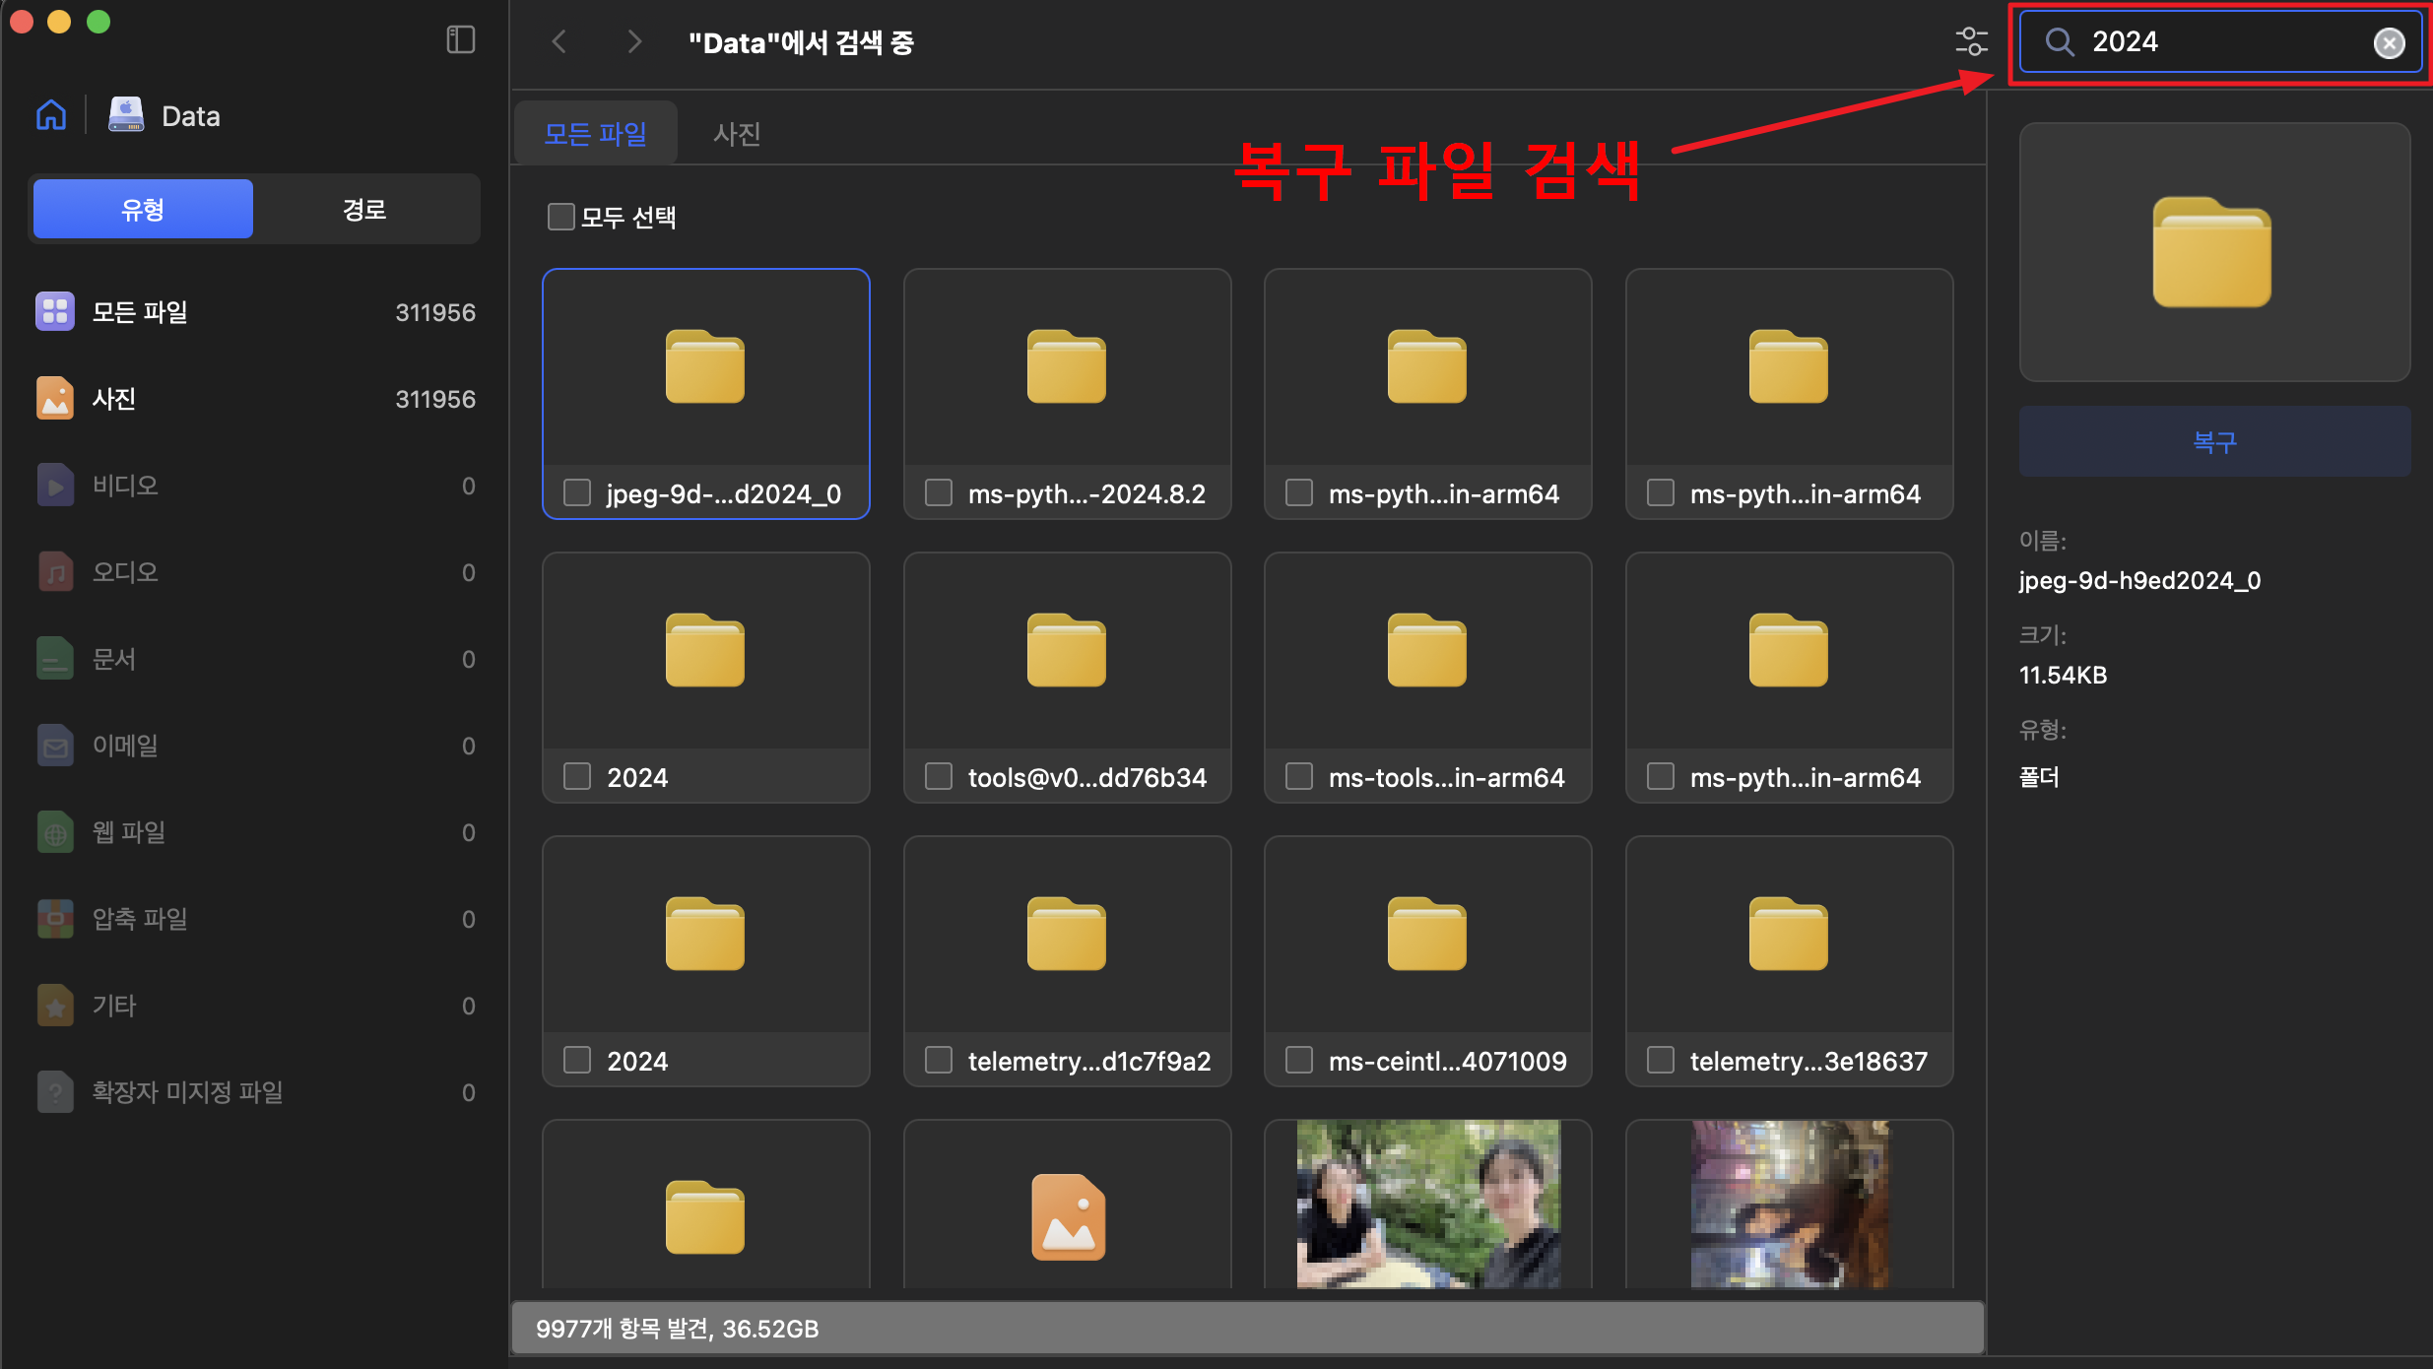Go back with the left chevron
2433x1369 pixels.
point(559,41)
